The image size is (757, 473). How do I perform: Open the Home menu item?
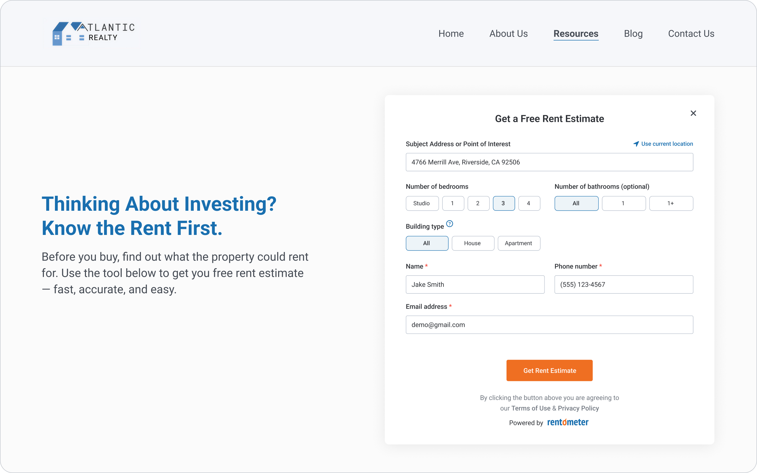point(451,33)
